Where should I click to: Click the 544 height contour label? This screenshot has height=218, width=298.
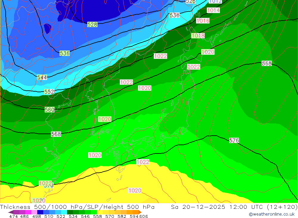click(x=42, y=77)
